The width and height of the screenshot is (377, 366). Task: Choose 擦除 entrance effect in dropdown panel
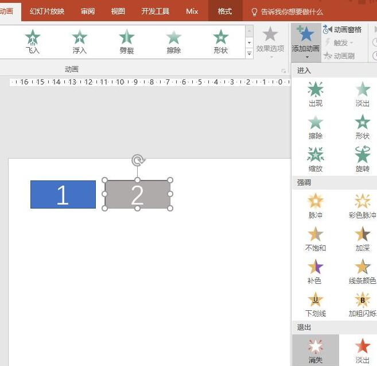[316, 127]
